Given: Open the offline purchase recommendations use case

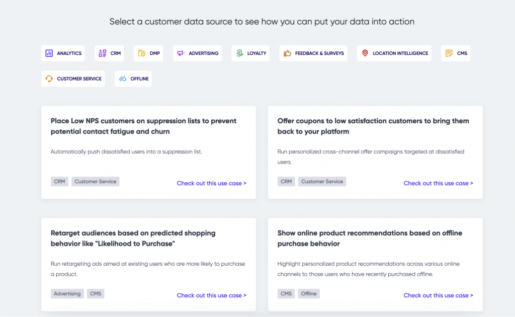Looking at the screenshot, I should [438, 295].
